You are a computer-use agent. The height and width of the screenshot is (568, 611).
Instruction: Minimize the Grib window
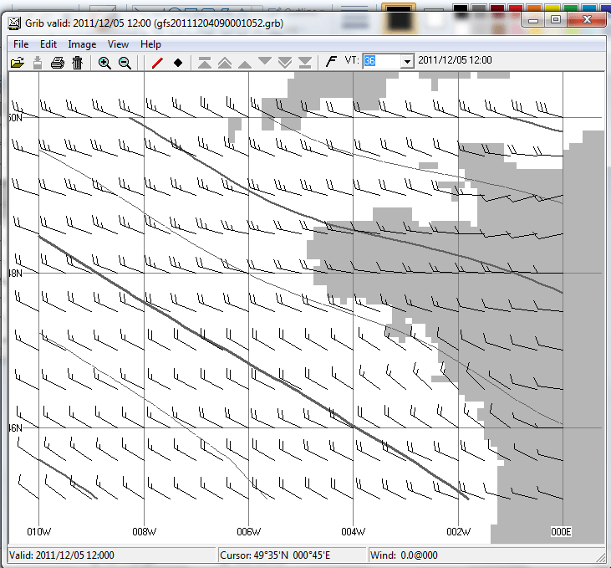point(533,19)
